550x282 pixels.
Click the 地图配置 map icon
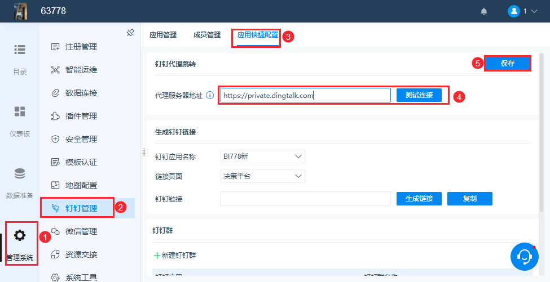pyautogui.click(x=55, y=185)
